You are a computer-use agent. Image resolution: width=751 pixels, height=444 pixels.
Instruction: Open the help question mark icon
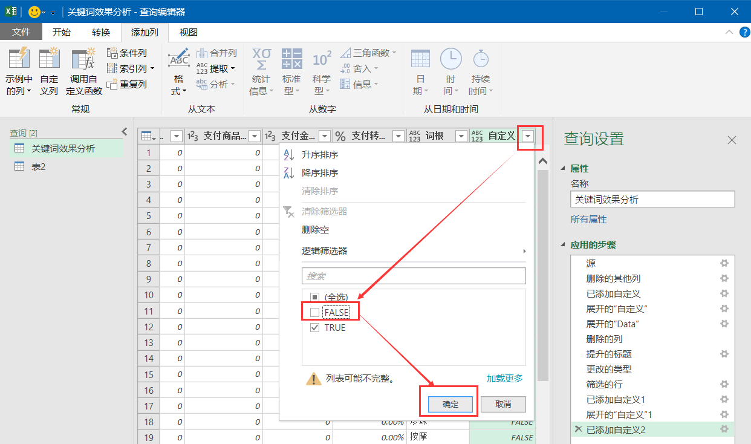[x=744, y=32]
